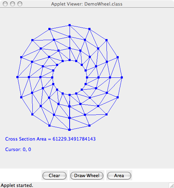This screenshot has width=174, height=188.
Task: Click the bottom node on the wheel's inner ring
Action: click(x=70, y=95)
